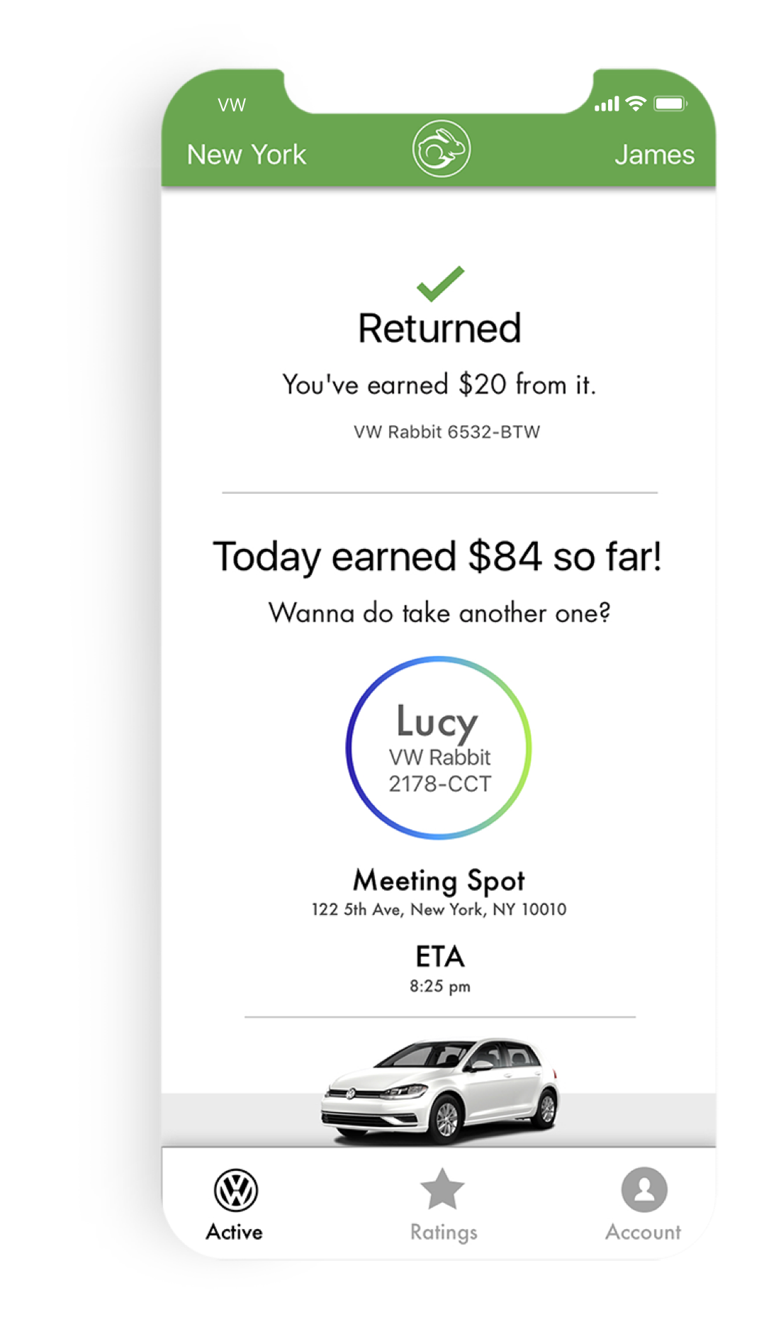
Task: Switch to the Ratings tab label
Action: pyautogui.click(x=444, y=1233)
